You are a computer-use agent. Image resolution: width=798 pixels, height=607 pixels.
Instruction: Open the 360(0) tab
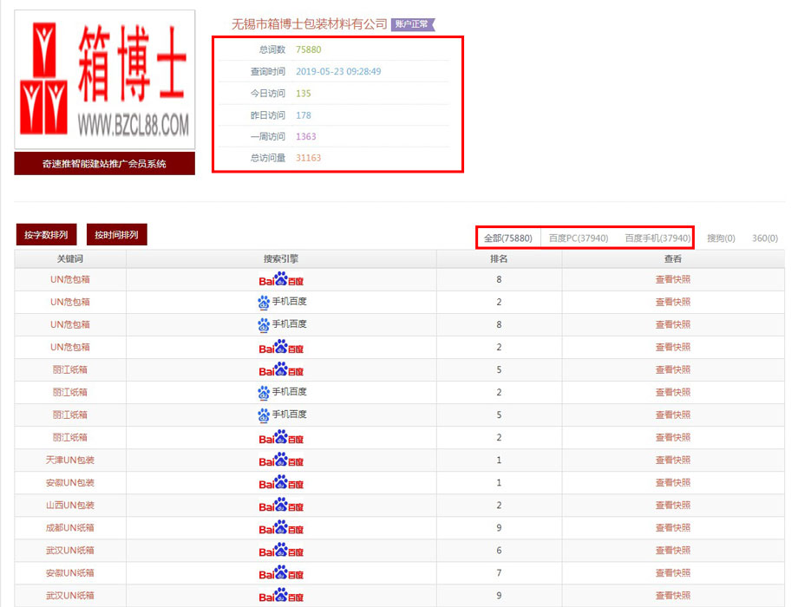click(765, 238)
